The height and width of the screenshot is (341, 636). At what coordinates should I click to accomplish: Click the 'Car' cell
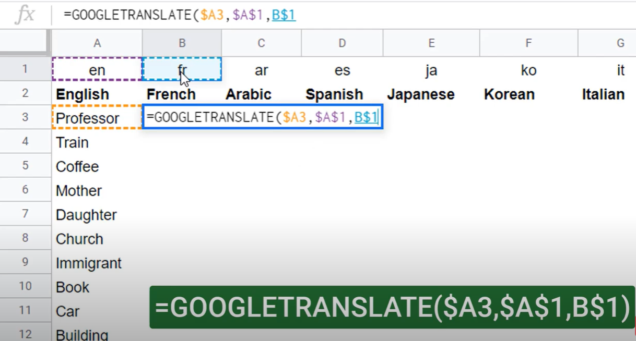97,311
